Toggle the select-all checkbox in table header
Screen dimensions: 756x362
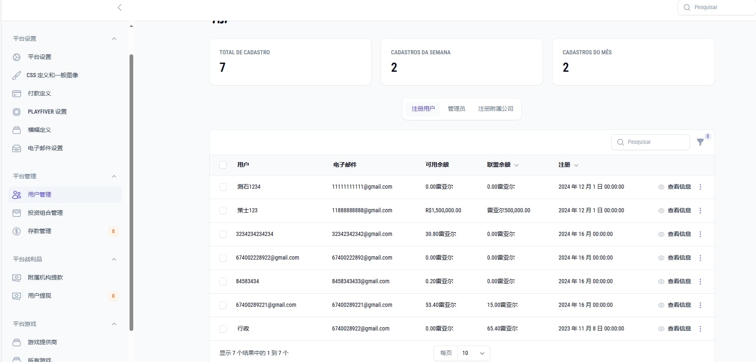(223, 165)
